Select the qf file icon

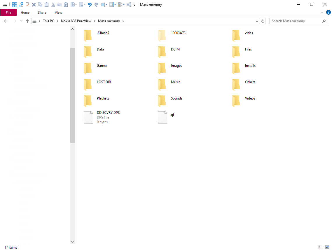162,117
